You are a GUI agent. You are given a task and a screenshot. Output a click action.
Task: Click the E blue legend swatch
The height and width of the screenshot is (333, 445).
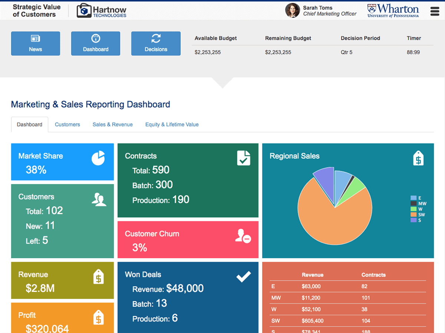(413, 198)
